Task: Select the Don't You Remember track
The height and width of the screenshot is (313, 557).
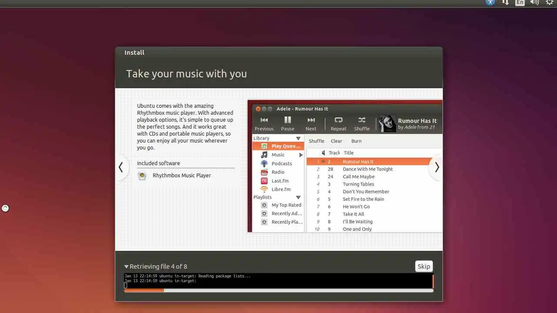Action: 374,192
